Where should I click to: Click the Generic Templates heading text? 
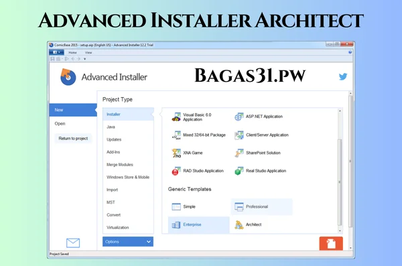pyautogui.click(x=190, y=190)
